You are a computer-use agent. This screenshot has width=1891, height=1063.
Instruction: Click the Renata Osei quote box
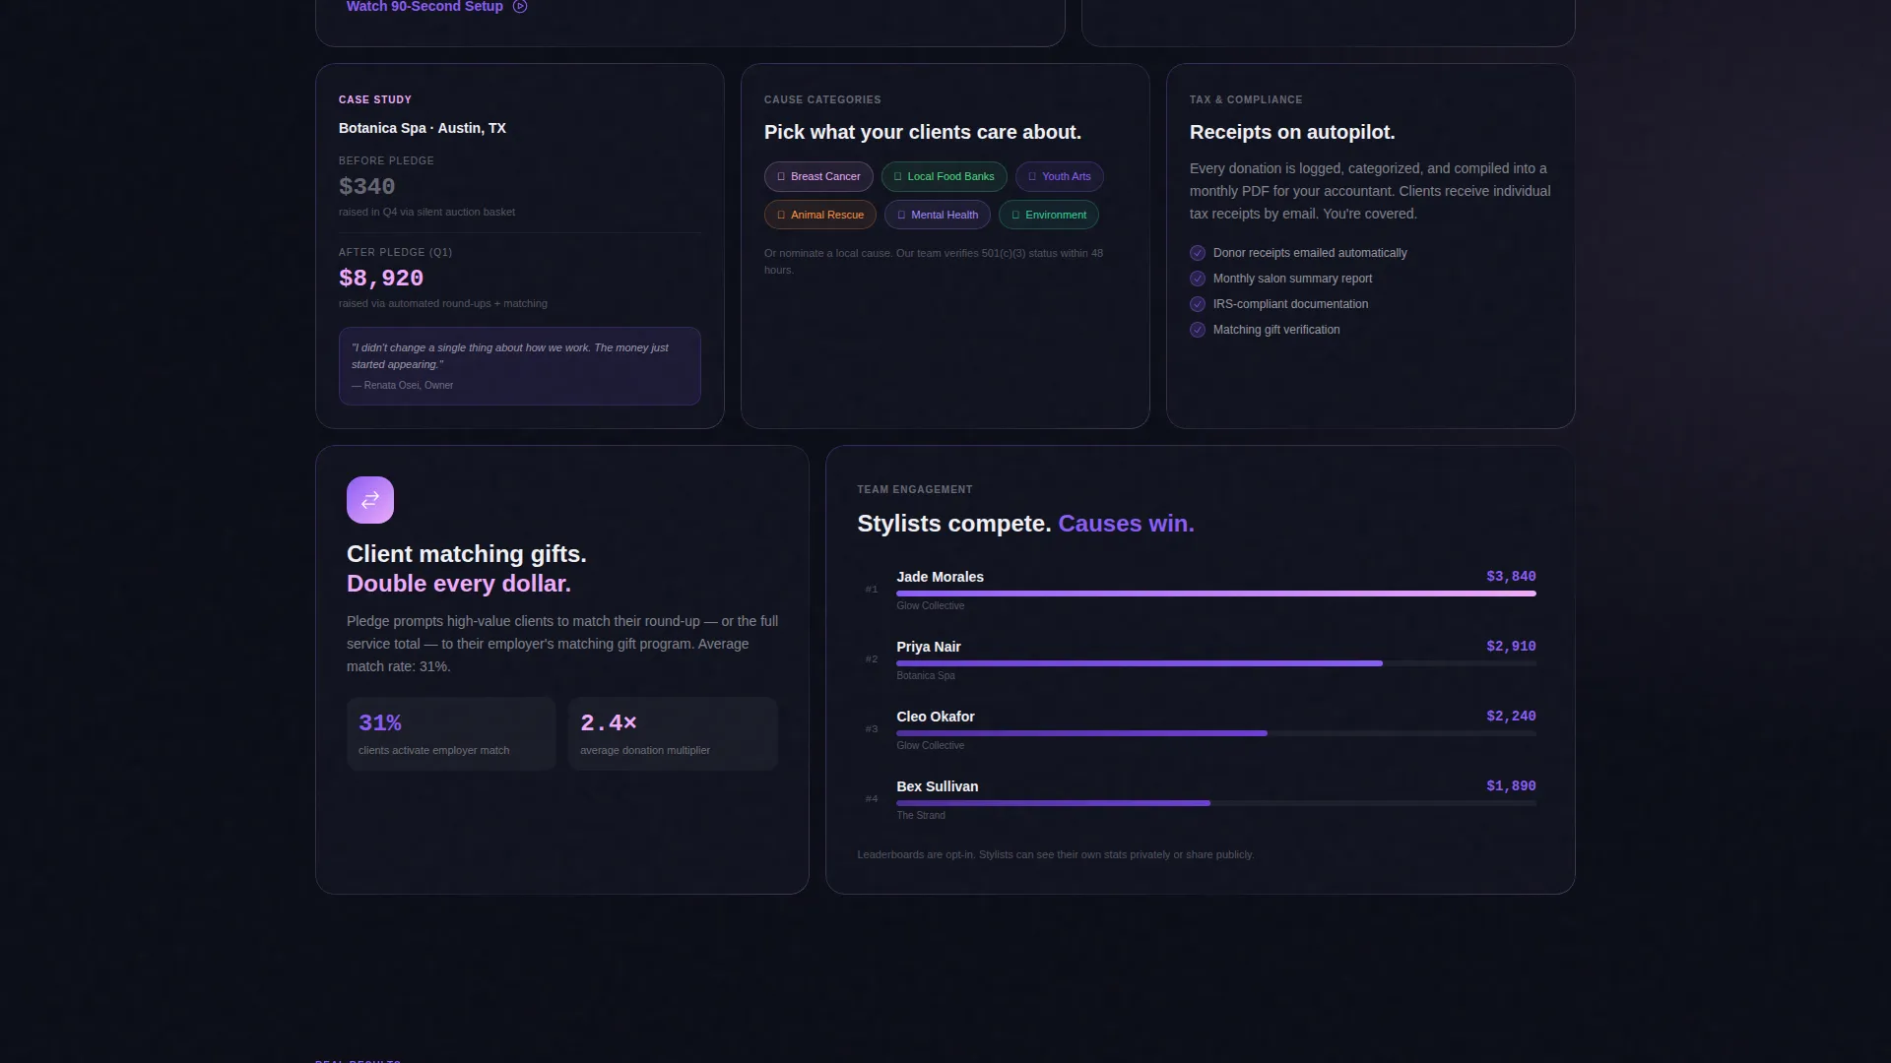pos(520,367)
